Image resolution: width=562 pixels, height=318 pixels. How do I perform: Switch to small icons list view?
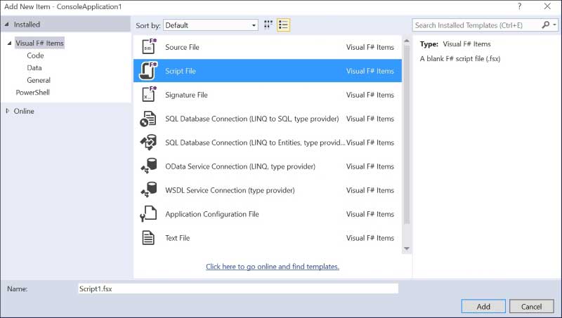[283, 25]
